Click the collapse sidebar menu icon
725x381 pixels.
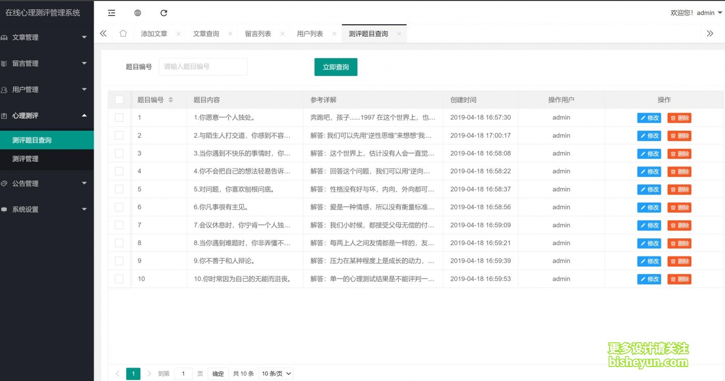[x=111, y=12]
